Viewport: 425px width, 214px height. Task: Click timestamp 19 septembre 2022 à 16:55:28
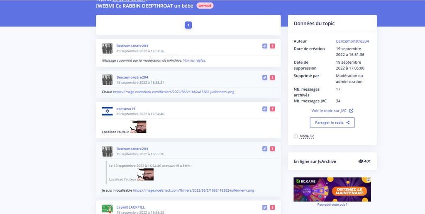coord(140,212)
